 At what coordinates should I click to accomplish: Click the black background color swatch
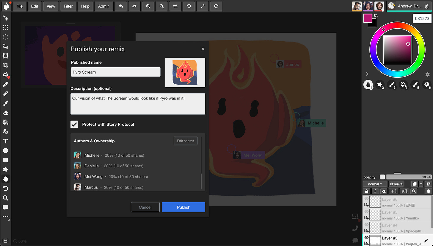374,25
